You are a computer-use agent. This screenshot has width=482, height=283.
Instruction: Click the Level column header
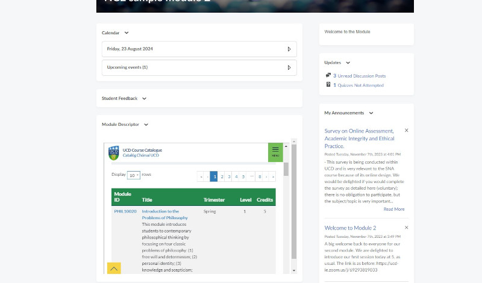coord(246,200)
